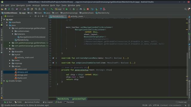
Task: Run the app with green play icon
Action: (67, 9)
